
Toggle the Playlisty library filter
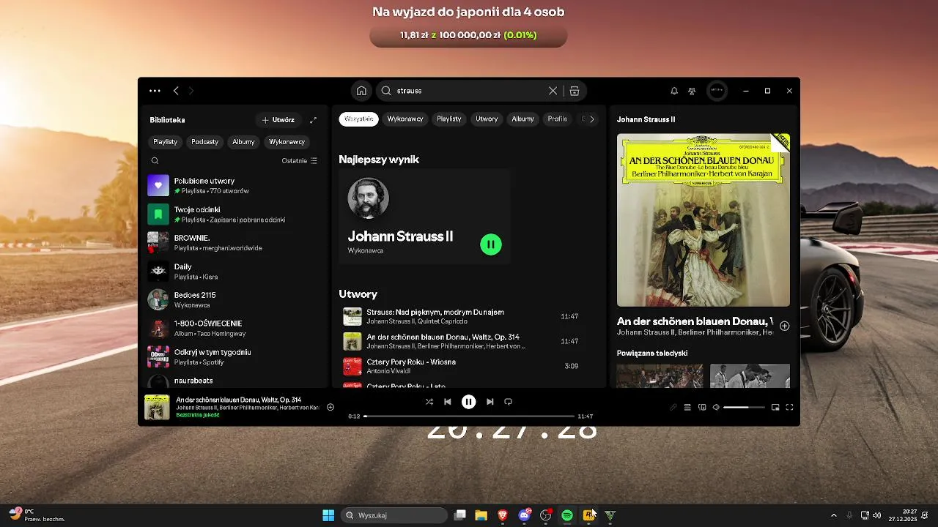click(x=166, y=142)
